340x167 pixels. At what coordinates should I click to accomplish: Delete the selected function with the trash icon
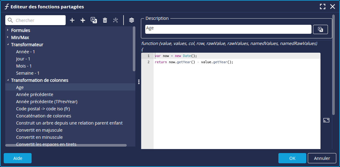pyautogui.click(x=105, y=20)
